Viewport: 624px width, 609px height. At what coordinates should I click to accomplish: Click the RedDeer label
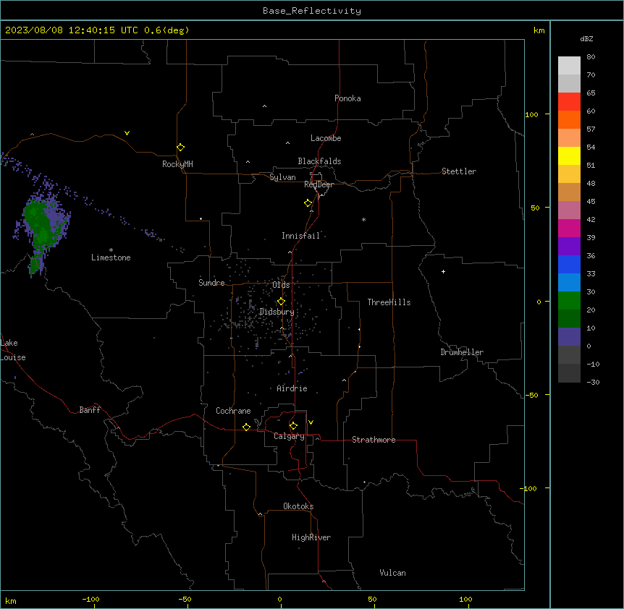(319, 184)
